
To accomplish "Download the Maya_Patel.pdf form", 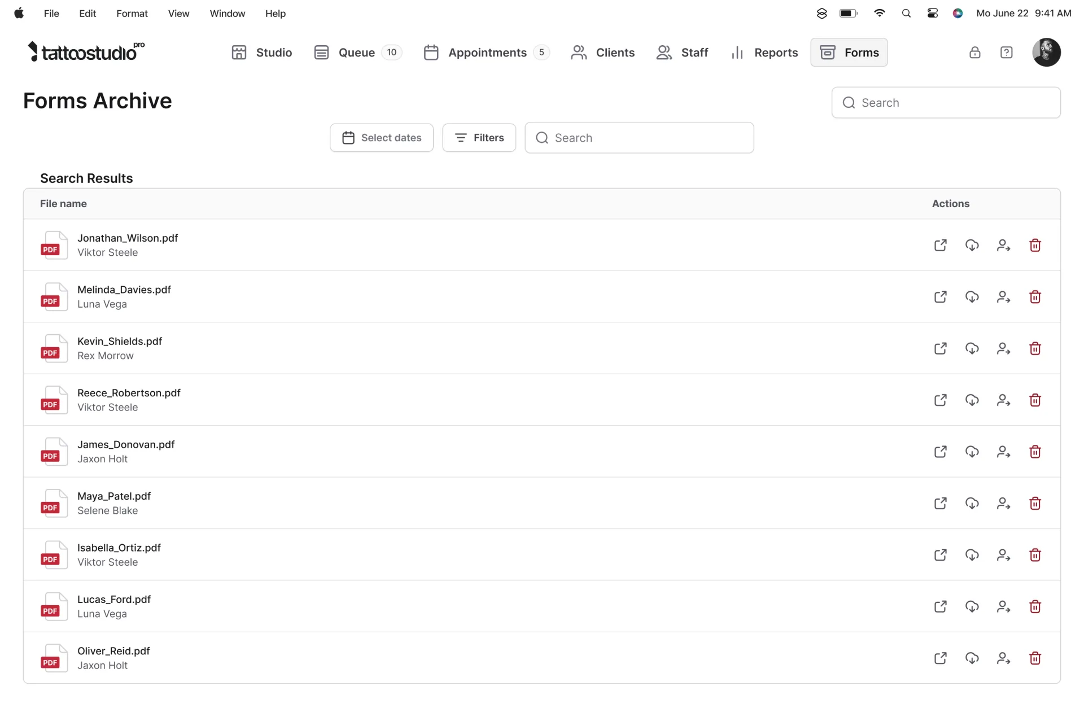I will pyautogui.click(x=972, y=504).
